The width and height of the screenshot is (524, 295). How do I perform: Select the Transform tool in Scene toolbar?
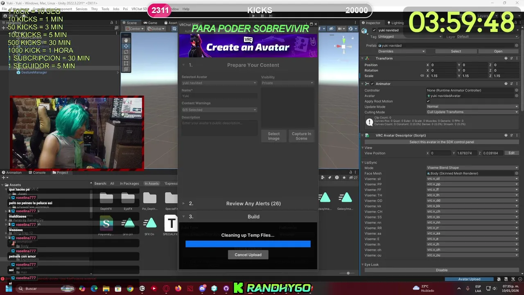(126, 69)
